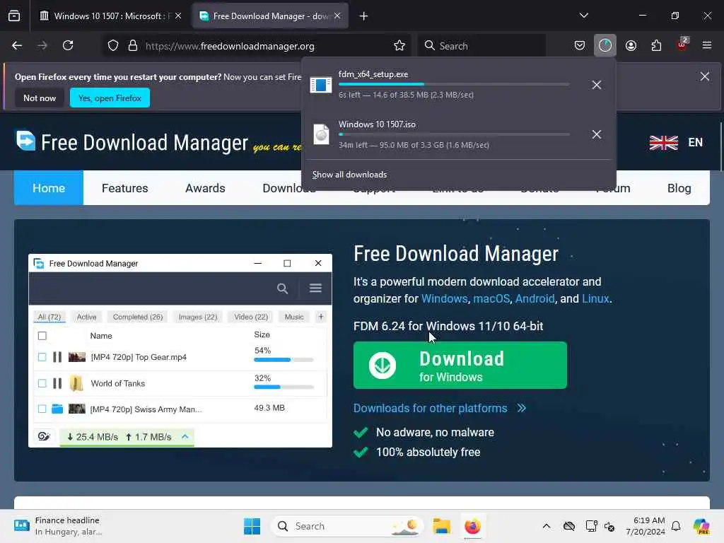Viewport: 724px width, 543px height.
Task: View site security lock information
Action: pos(133,46)
